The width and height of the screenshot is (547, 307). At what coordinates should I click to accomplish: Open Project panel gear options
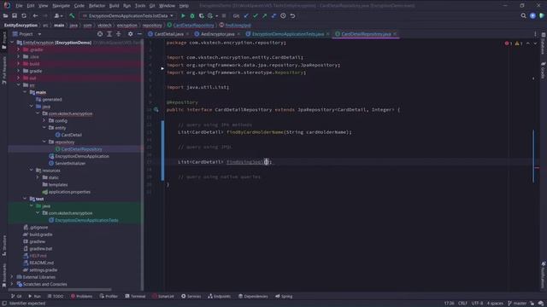point(130,34)
